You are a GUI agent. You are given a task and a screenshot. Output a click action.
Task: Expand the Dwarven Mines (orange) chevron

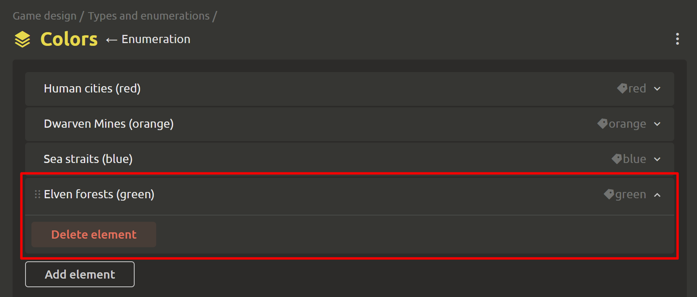pyautogui.click(x=657, y=124)
